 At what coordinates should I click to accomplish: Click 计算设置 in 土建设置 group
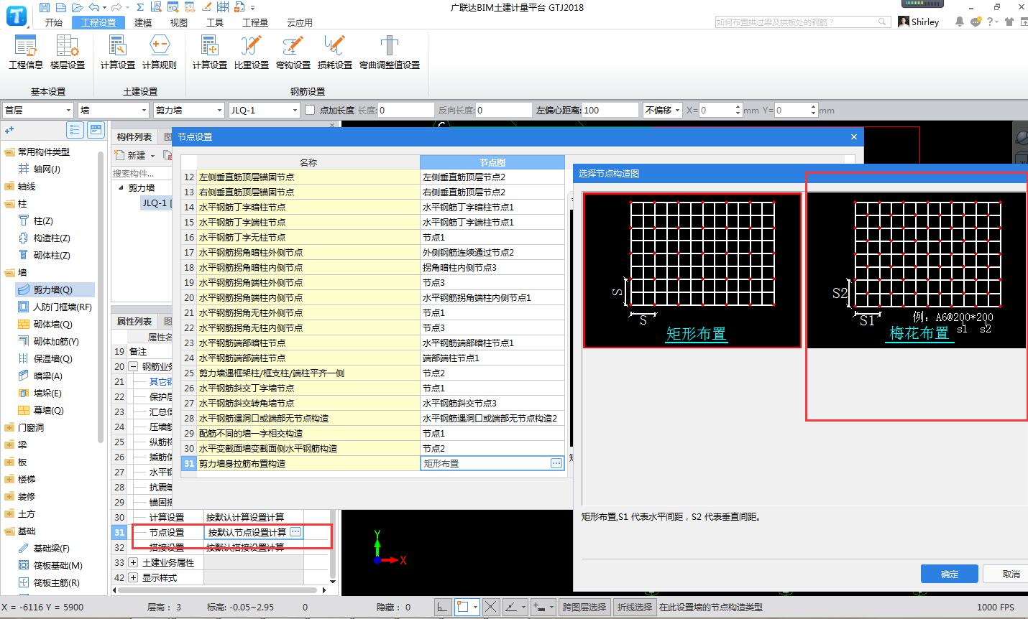click(117, 52)
